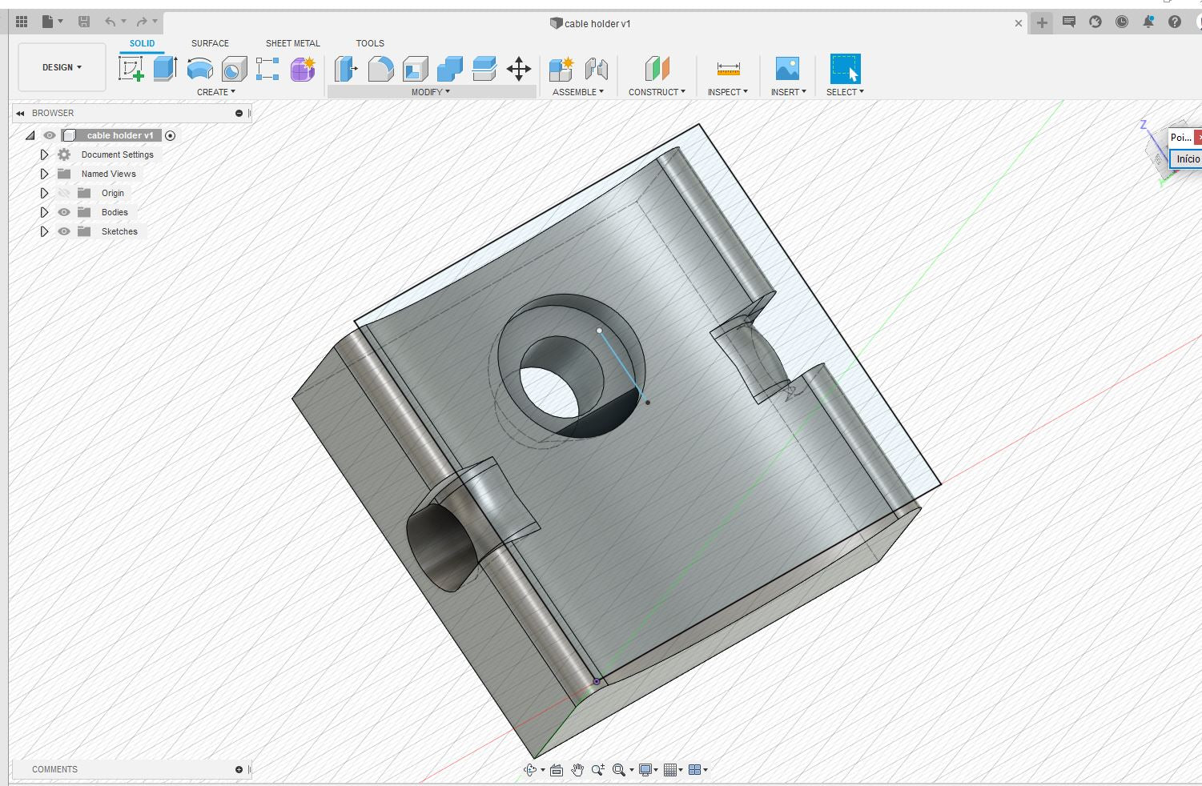Select the Extrude tool

pos(165,69)
